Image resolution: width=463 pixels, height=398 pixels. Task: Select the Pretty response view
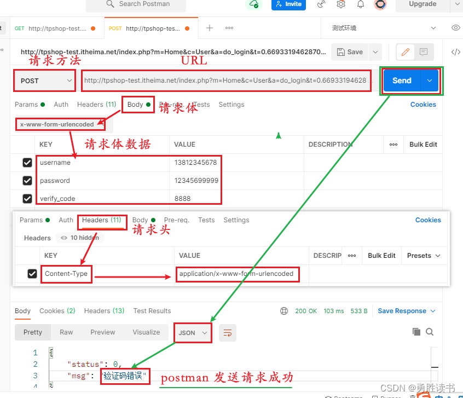tap(33, 332)
